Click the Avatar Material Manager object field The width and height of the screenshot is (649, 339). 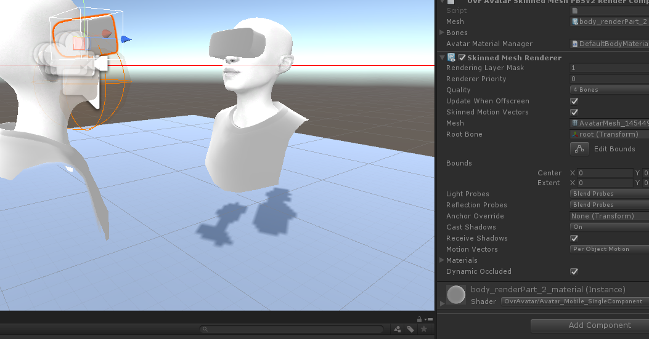(610, 44)
